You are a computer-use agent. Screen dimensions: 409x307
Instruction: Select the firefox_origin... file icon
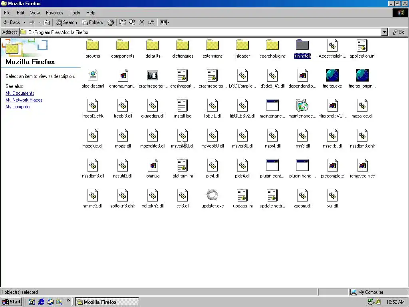pyautogui.click(x=362, y=75)
